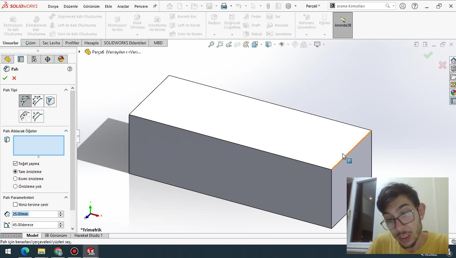The width and height of the screenshot is (456, 258).
Task: Click the Radyus feature button
Action: [x=214, y=20]
